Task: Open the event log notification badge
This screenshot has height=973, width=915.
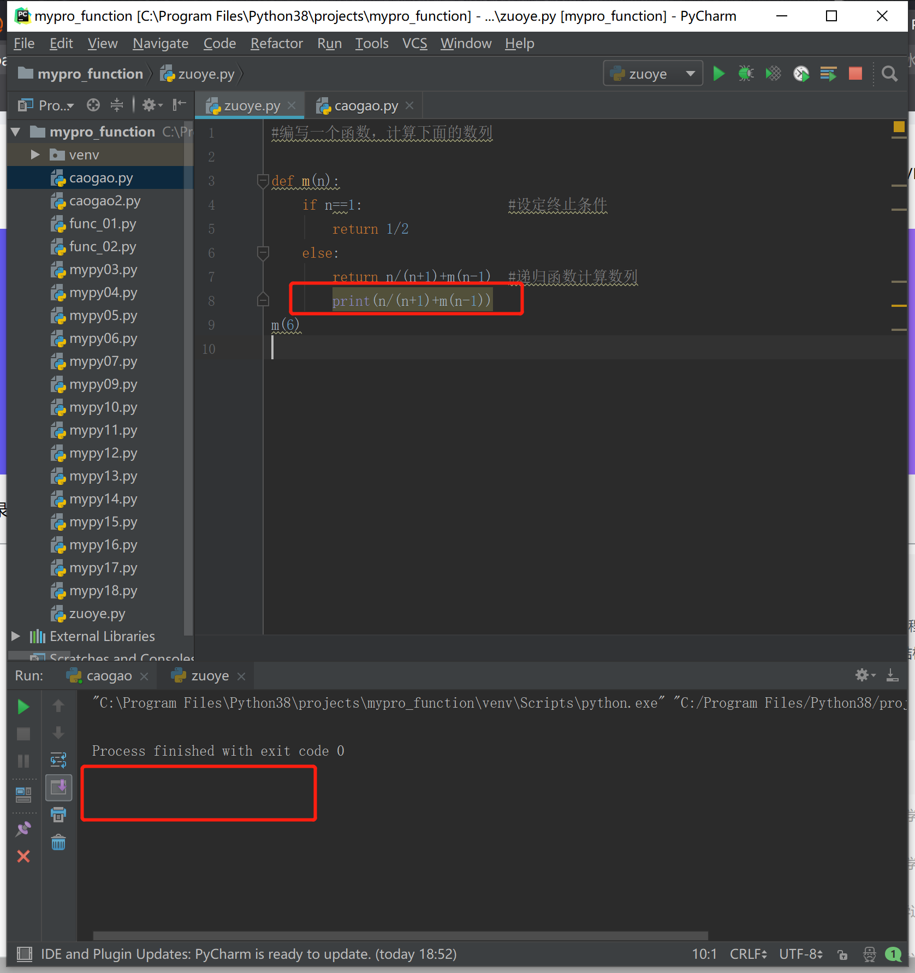Action: (x=893, y=954)
